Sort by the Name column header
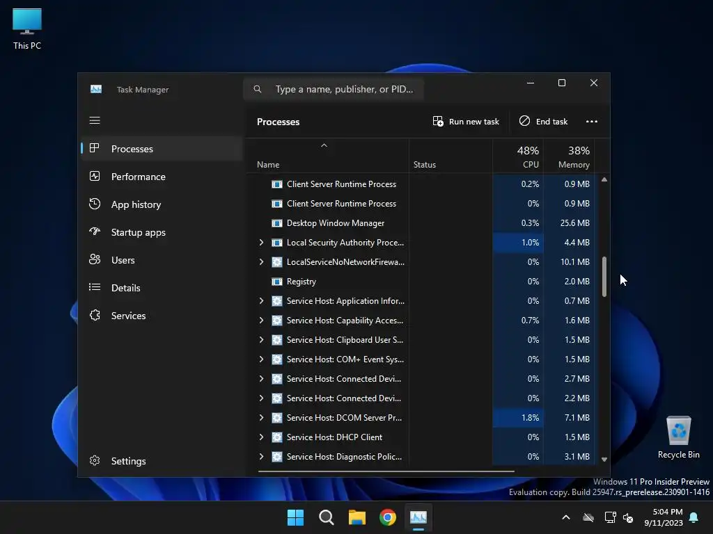The width and height of the screenshot is (713, 534). pos(327,156)
